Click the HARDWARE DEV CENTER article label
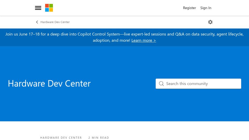Screen dimensions: 249x140 (x=61, y=138)
